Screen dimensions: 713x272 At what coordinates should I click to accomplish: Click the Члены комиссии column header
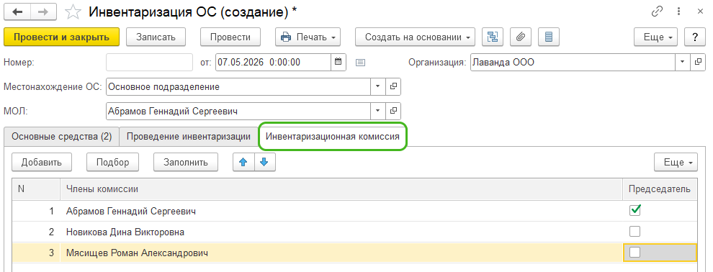(341, 189)
